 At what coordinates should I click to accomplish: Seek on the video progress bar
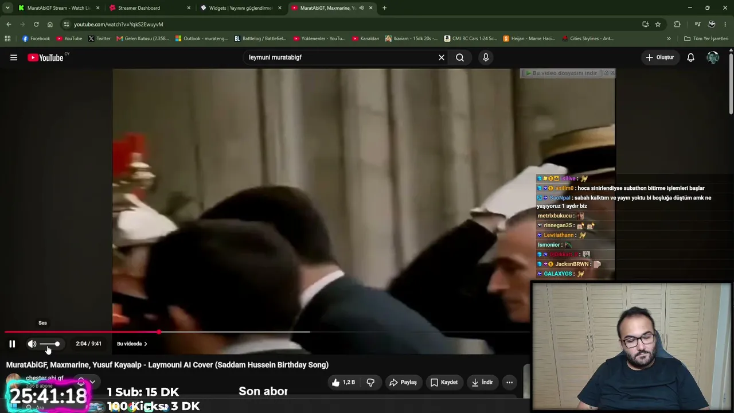pyautogui.click(x=267, y=332)
